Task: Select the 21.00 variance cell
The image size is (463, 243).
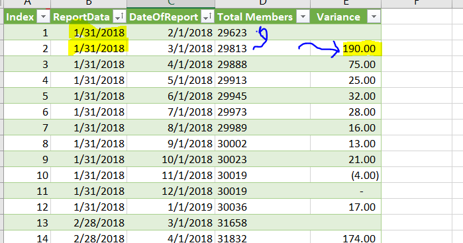Action: click(x=346, y=159)
